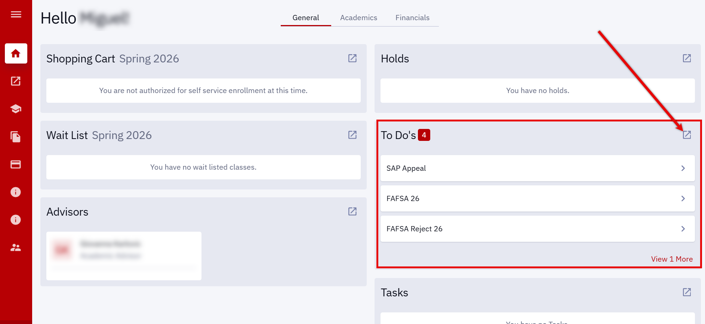The height and width of the screenshot is (324, 705).
Task: Open the Tasks panel pop-out icon
Action: click(686, 292)
